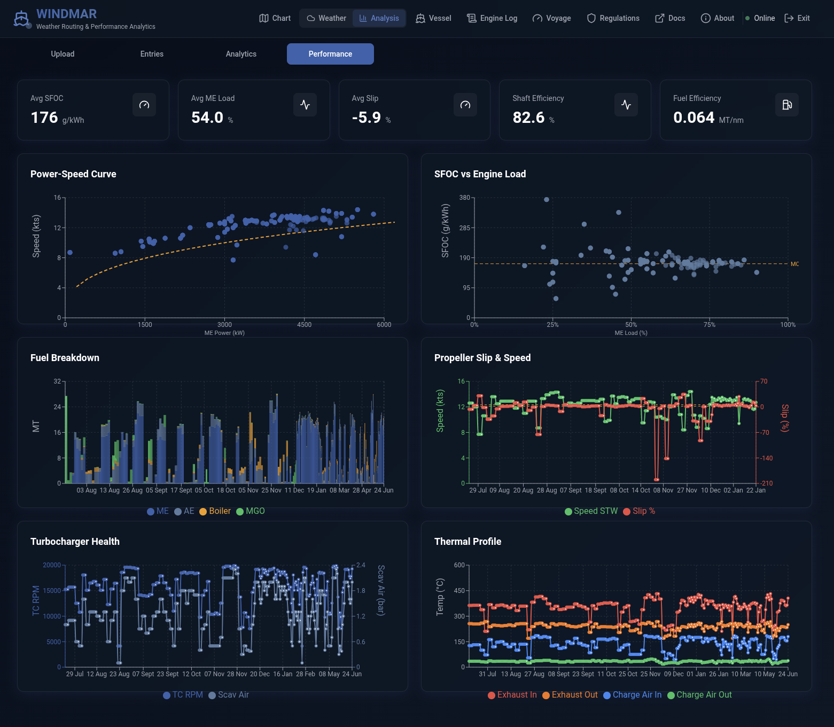Toggle Slip % series in propeller chart
The image size is (834, 727).
tap(639, 511)
